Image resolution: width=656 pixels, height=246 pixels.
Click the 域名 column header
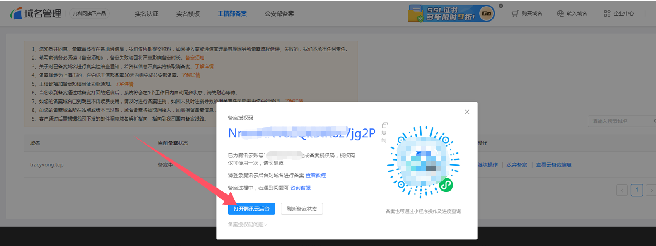[x=35, y=143]
